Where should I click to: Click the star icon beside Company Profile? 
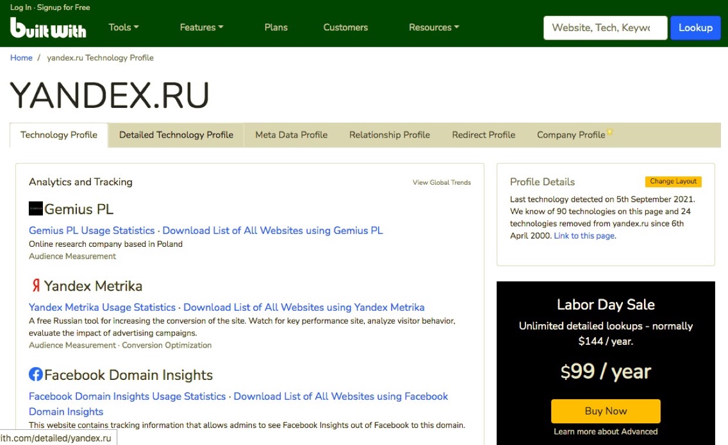[610, 133]
